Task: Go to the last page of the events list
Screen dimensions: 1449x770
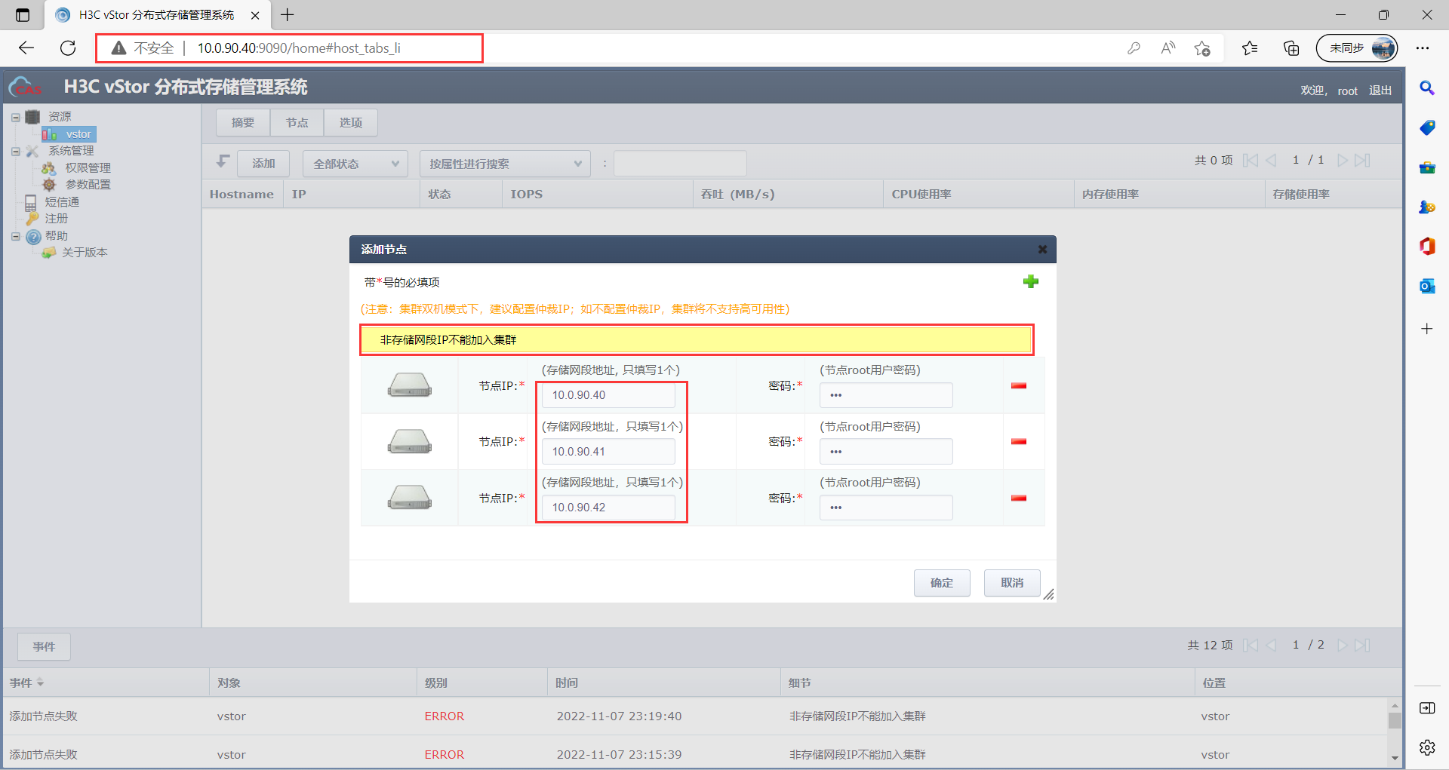Action: 1362,645
